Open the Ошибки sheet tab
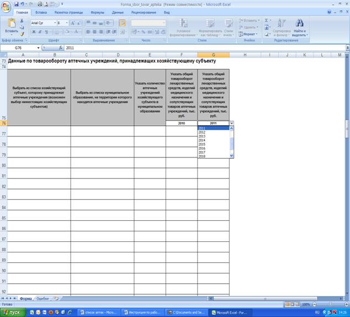The height and width of the screenshot is (317, 350). click(x=43, y=298)
